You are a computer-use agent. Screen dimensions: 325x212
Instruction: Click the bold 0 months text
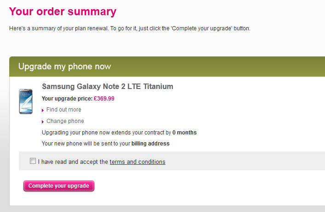pyautogui.click(x=184, y=133)
